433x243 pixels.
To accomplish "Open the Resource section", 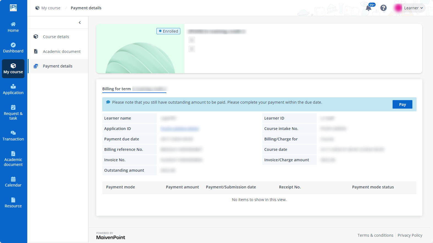I will coord(13,203).
